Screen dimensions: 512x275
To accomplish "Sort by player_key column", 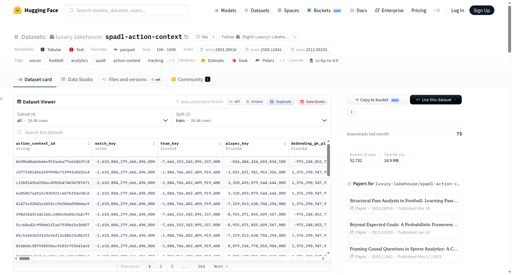I will coord(285,144).
